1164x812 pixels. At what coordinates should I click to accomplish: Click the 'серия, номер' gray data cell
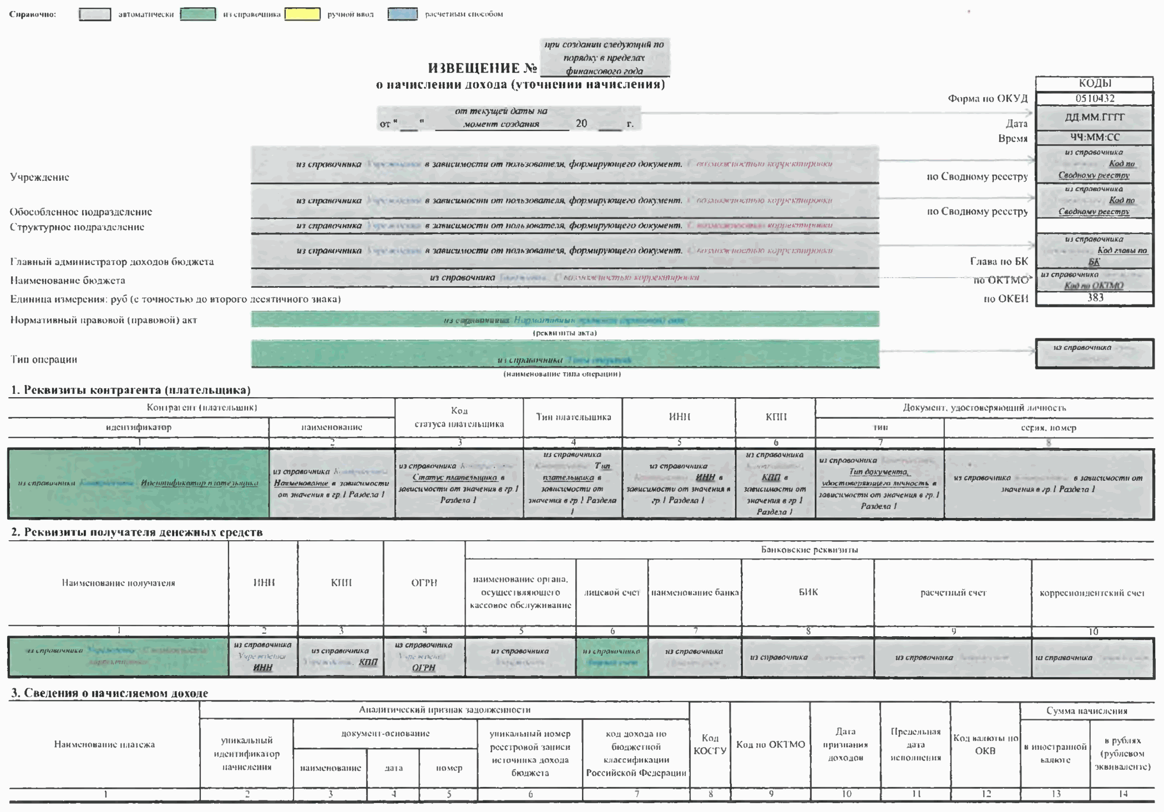(x=1049, y=483)
